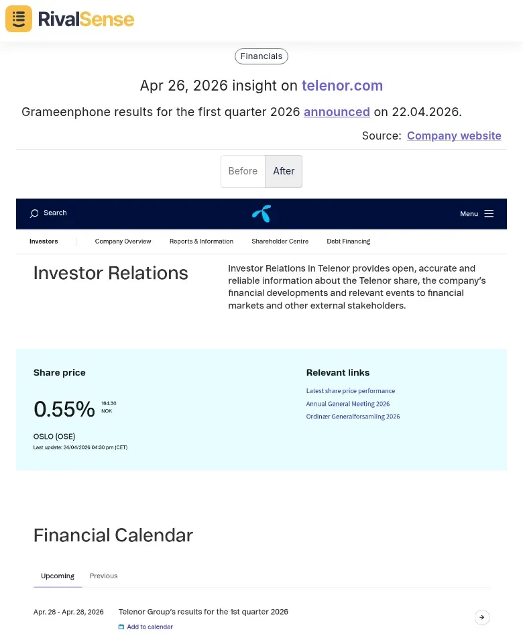Open the hamburger Menu icon

(489, 213)
